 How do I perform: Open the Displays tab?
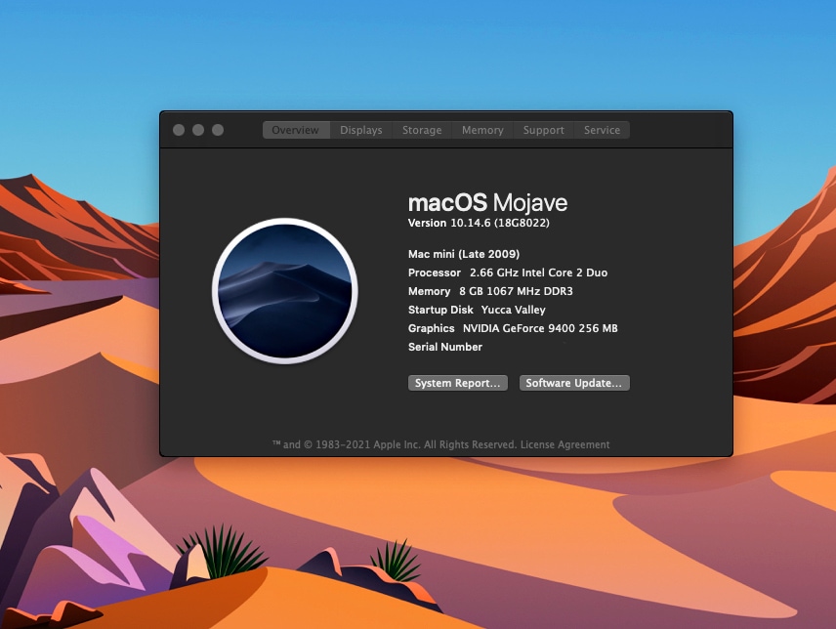(x=361, y=130)
